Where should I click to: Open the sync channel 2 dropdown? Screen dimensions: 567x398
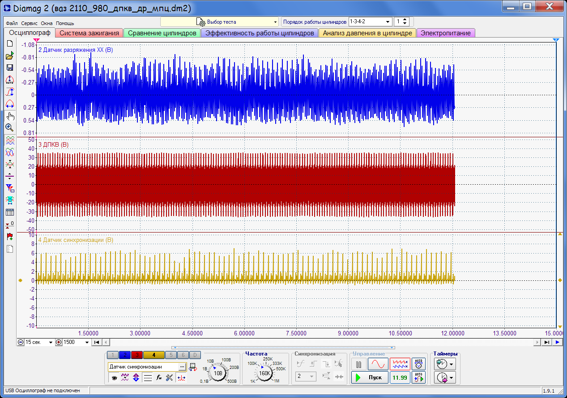(x=306, y=377)
